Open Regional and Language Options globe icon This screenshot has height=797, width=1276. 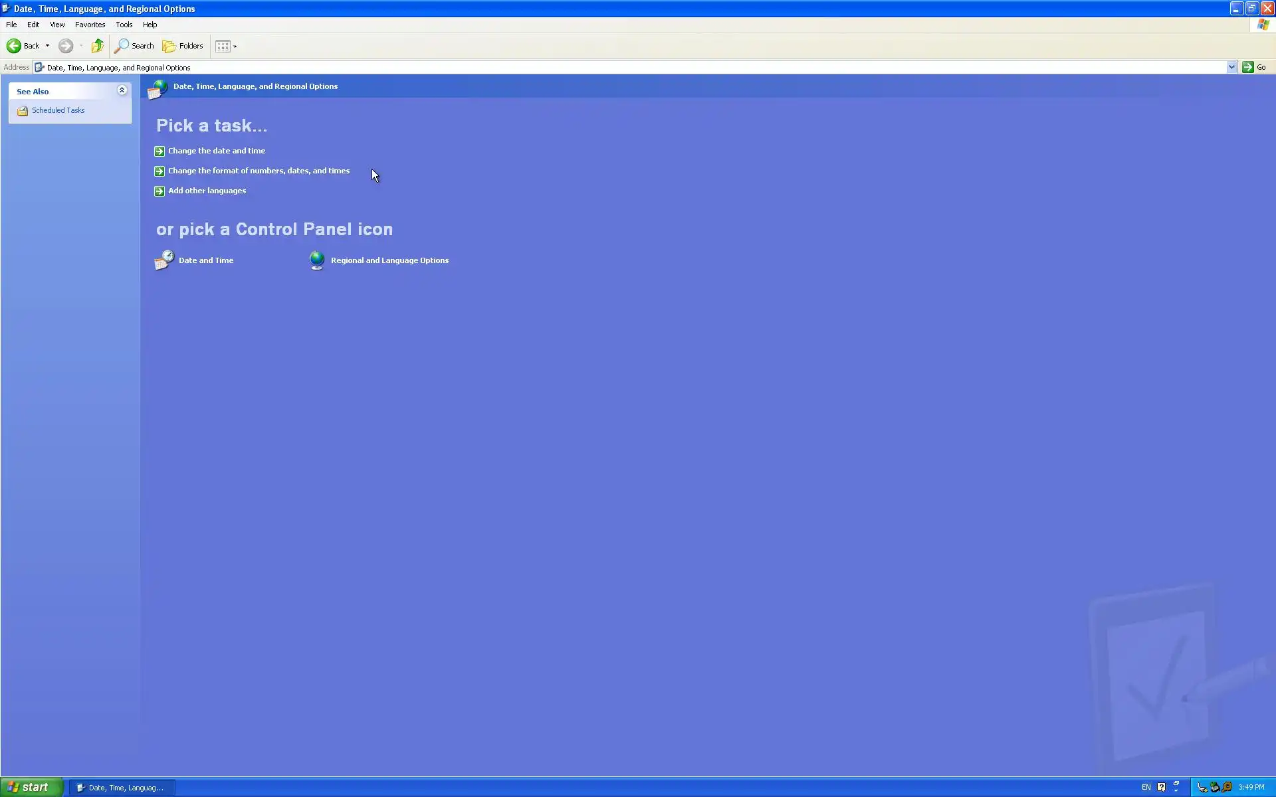317,260
